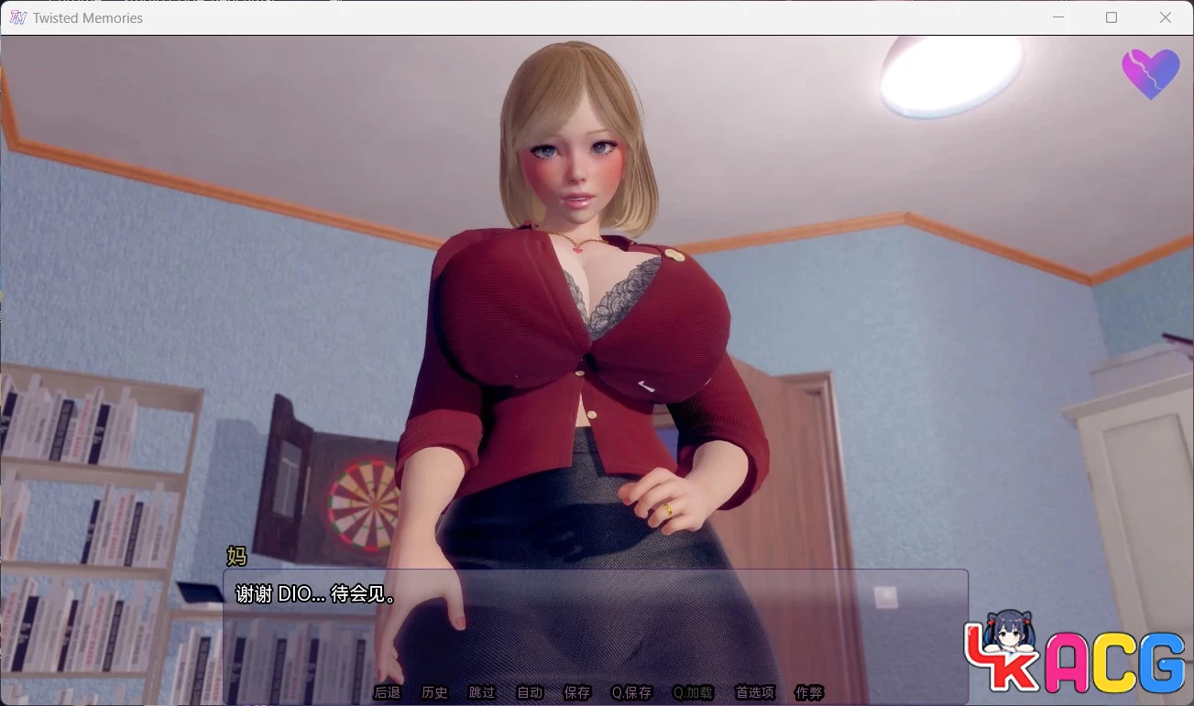This screenshot has width=1194, height=706.
Task: Toggle 自动 auto-advance mode
Action: 530,692
